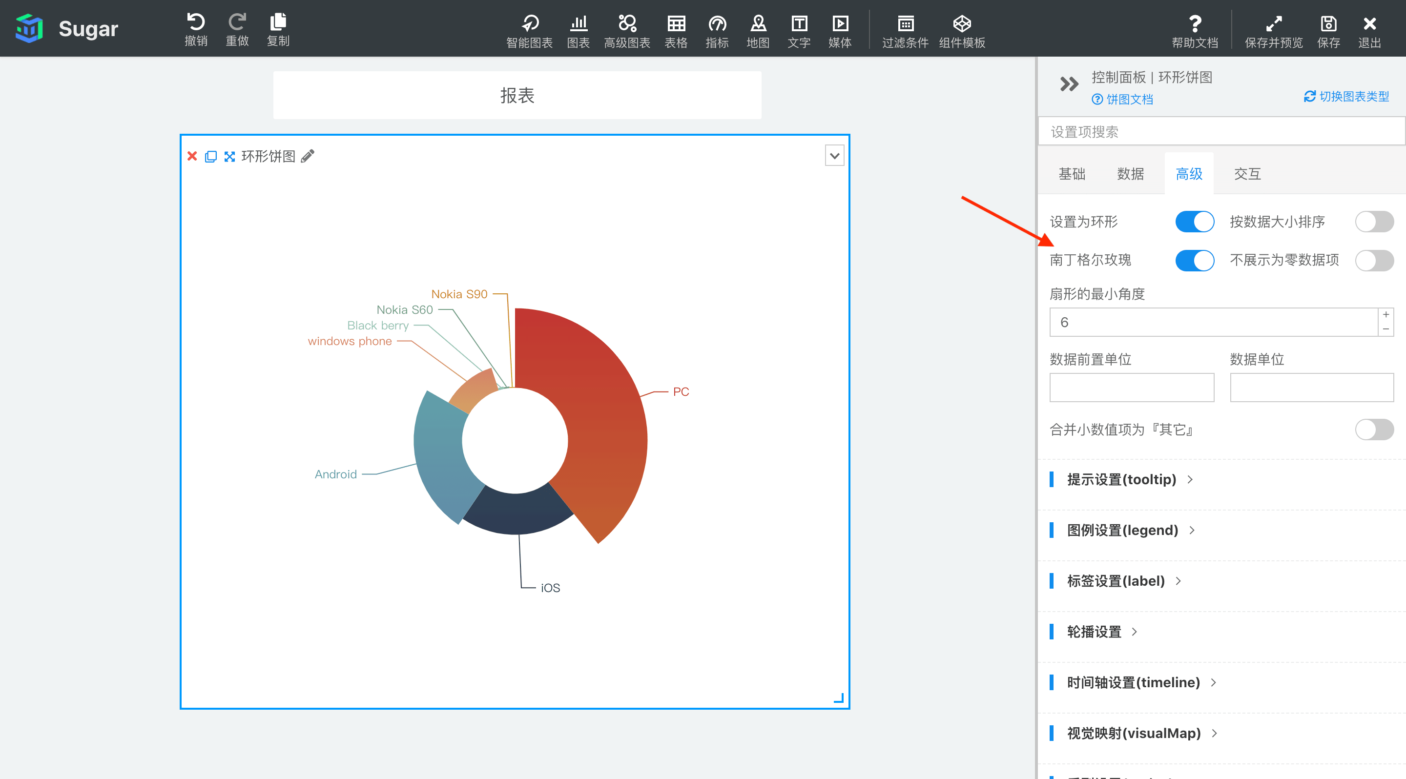
Task: Switch to the 基础 tab
Action: pos(1072,174)
